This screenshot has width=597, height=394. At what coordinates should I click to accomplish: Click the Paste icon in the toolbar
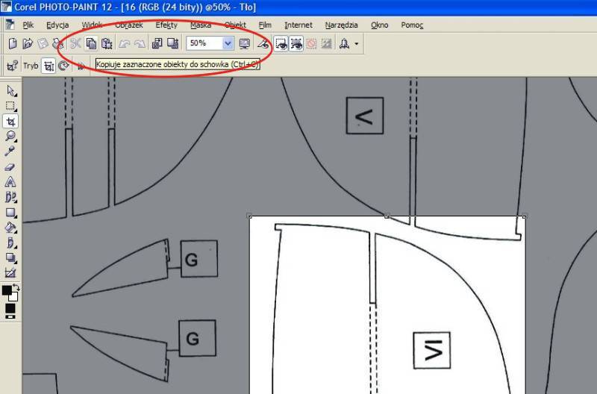[107, 44]
